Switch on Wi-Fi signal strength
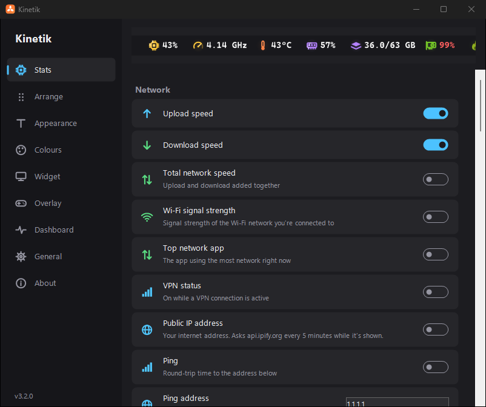486x407 pixels. (x=436, y=217)
